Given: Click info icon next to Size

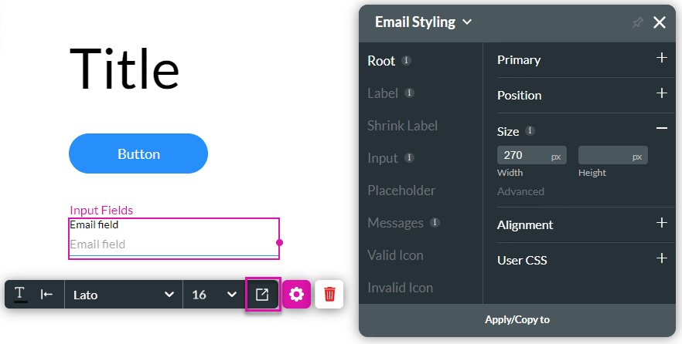Looking at the screenshot, I should point(530,131).
